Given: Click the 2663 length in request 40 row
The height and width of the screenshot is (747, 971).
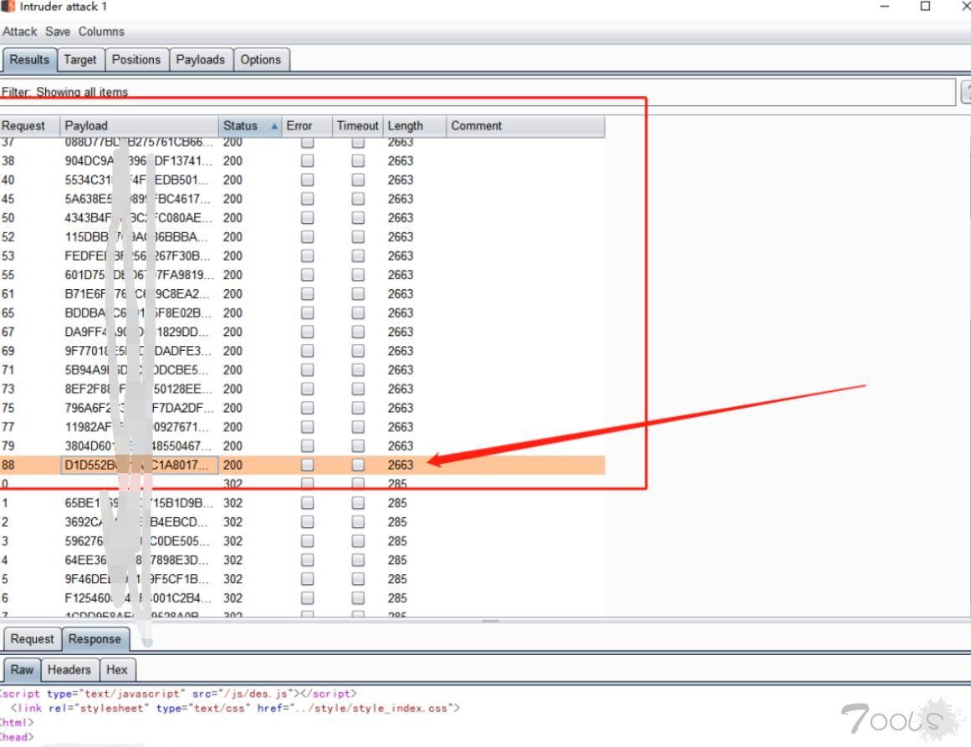Looking at the screenshot, I should [x=401, y=180].
